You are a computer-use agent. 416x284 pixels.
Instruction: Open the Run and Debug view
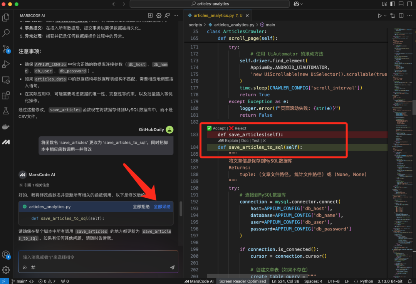coord(6,64)
